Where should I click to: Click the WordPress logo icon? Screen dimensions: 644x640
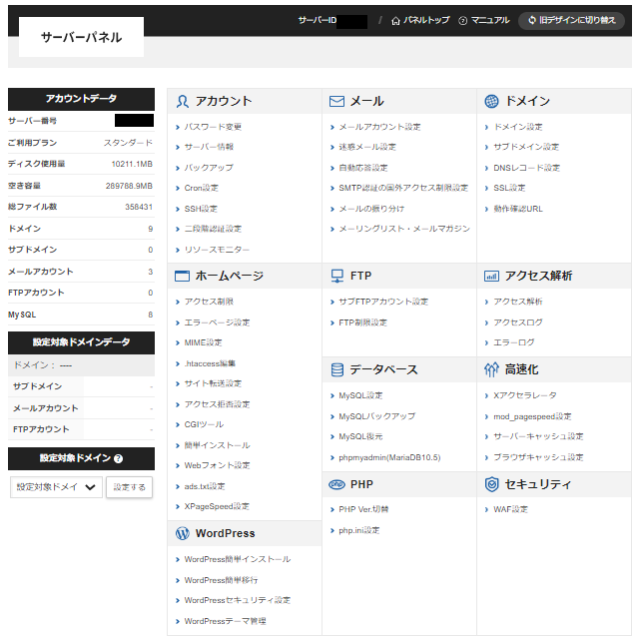pos(182,533)
